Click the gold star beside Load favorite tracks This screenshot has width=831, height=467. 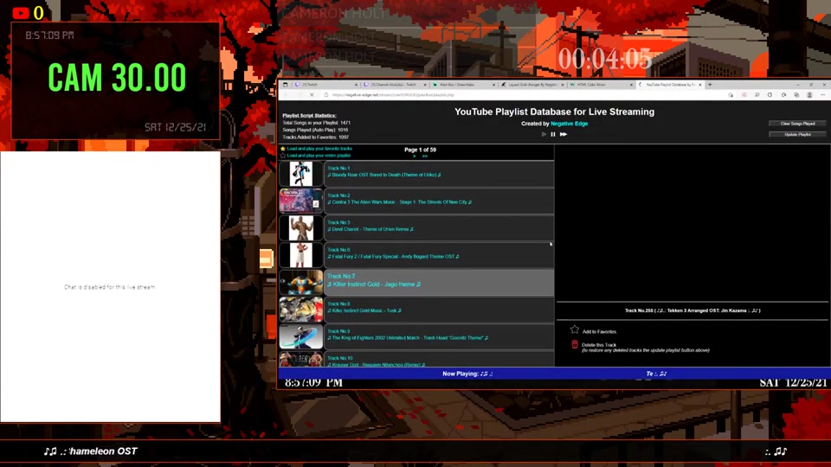[x=283, y=149]
